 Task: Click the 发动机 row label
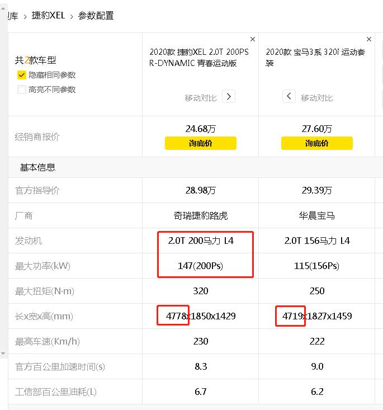coord(29,241)
